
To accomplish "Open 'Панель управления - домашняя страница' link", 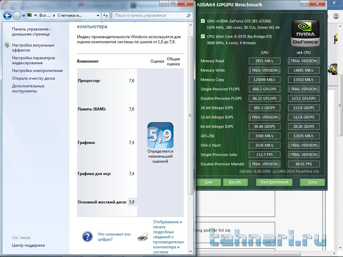I will (x=31, y=31).
